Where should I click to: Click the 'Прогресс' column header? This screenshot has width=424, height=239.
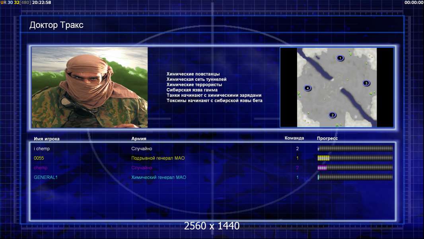pos(327,138)
